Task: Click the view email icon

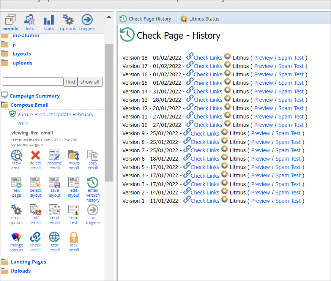Action: [16, 155]
